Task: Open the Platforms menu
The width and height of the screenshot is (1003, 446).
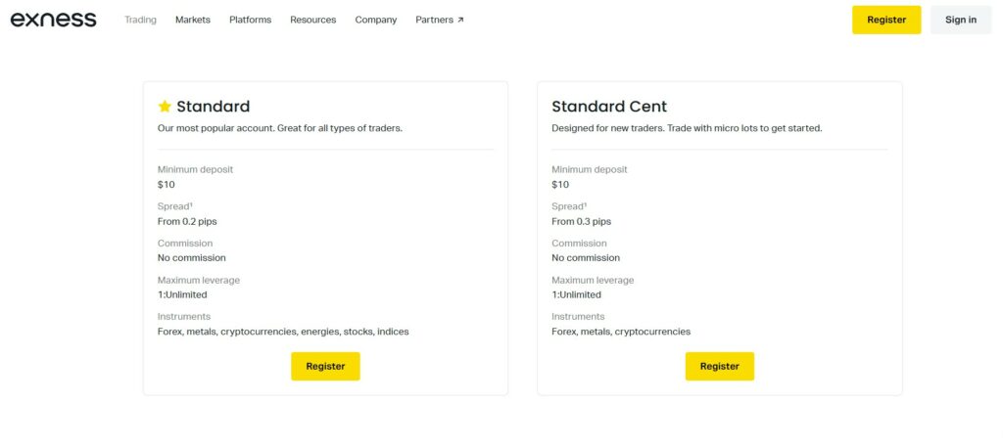Action: point(250,20)
